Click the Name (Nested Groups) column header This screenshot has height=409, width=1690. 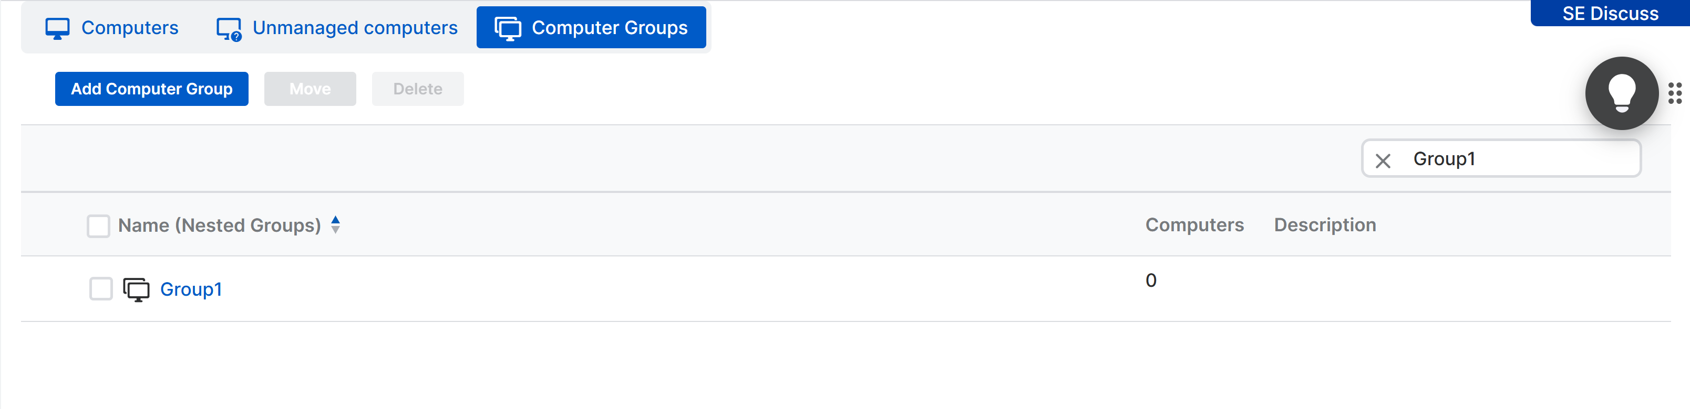pyautogui.click(x=219, y=225)
